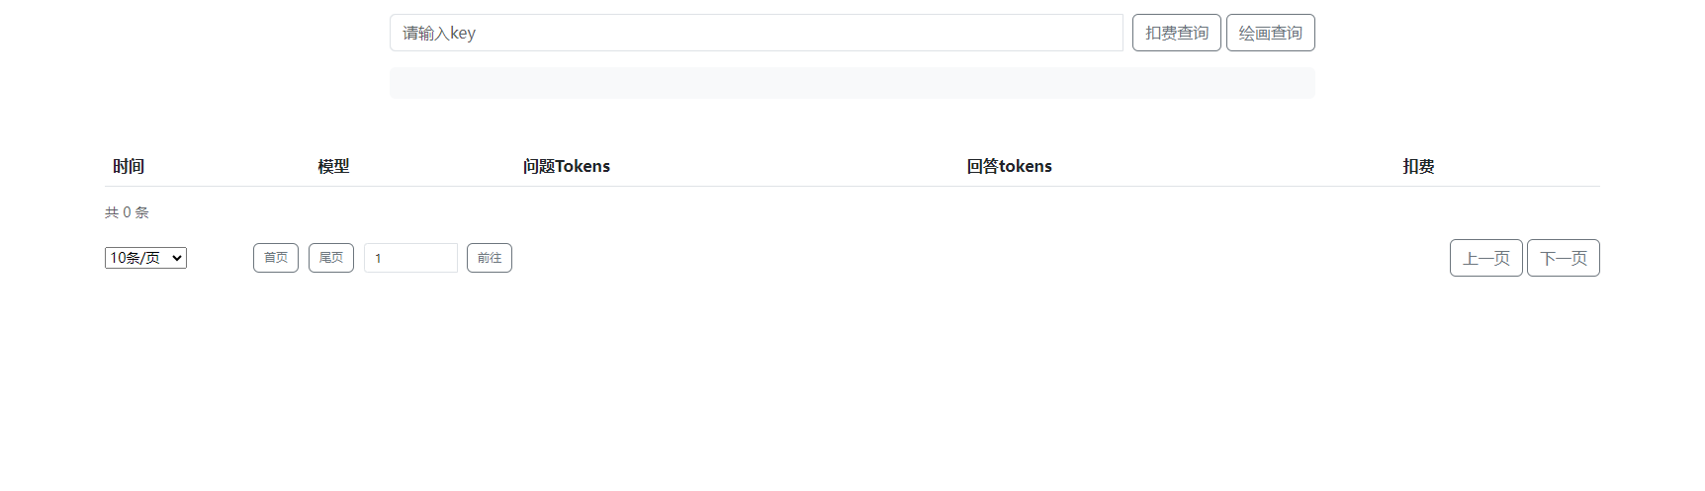
Task: Click the 扣费查询 button
Action: click(x=1177, y=33)
